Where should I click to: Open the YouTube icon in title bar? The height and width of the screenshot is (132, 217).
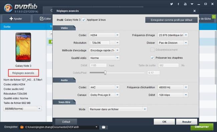(185, 4)
